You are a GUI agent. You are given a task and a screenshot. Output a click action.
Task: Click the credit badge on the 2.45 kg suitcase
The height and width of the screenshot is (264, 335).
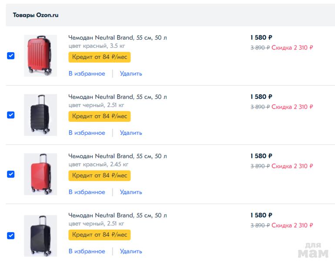[99, 175]
